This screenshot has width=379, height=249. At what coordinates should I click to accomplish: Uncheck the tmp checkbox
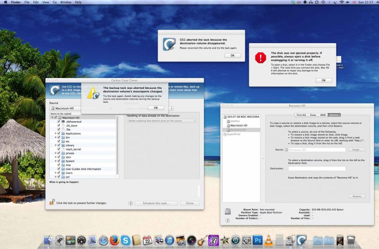tap(59, 165)
